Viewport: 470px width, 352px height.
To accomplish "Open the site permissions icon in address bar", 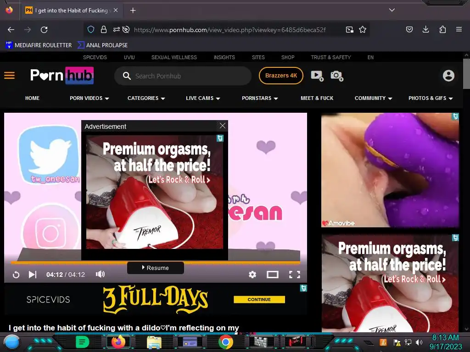I will [116, 29].
